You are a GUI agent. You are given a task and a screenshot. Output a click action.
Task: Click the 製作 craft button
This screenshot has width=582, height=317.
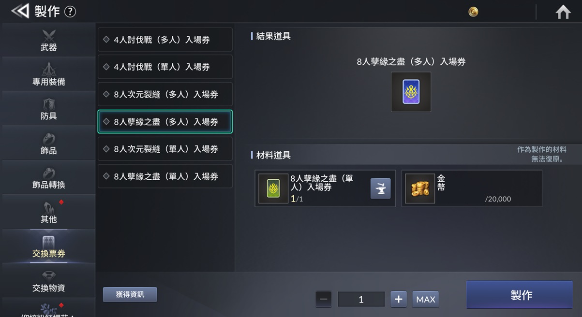[520, 295]
